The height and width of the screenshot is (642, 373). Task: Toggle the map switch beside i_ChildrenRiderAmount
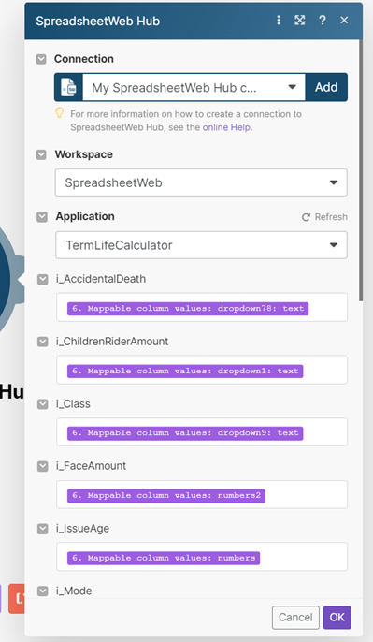(43, 342)
